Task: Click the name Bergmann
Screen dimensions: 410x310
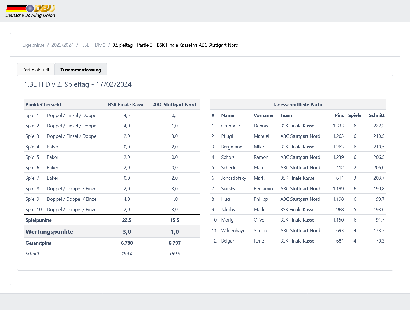Action: [x=232, y=147]
